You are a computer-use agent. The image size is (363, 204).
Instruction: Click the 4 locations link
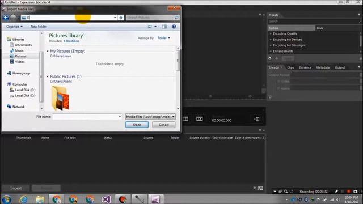(71, 41)
